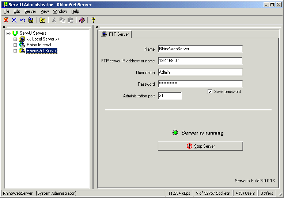Select Rhino Internal in the server tree
Image resolution: width=284 pixels, height=198 pixels.
[x=39, y=45]
